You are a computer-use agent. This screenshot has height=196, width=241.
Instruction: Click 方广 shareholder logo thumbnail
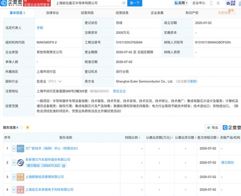coord(20,149)
